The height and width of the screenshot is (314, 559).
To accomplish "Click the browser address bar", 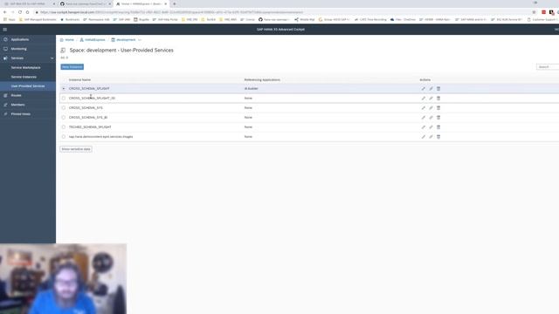I will pyautogui.click(x=281, y=12).
